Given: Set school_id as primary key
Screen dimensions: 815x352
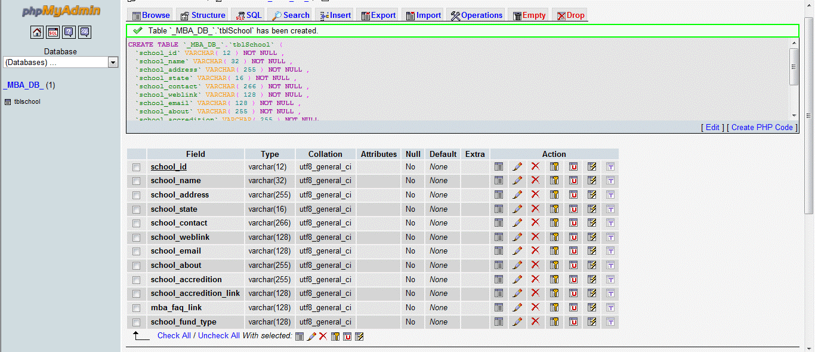Looking at the screenshot, I should pos(554,166).
